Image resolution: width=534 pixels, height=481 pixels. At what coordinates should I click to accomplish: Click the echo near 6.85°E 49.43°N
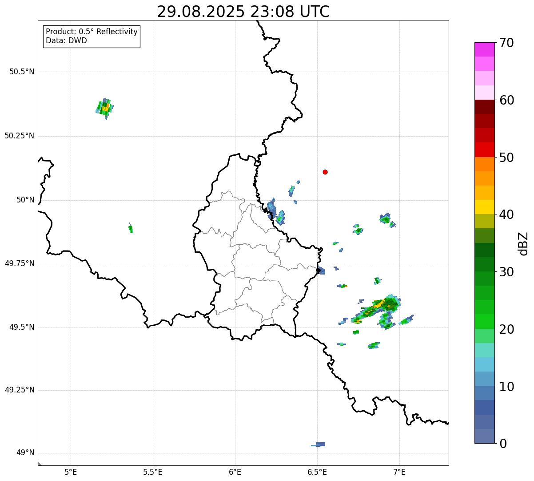tap(374, 345)
